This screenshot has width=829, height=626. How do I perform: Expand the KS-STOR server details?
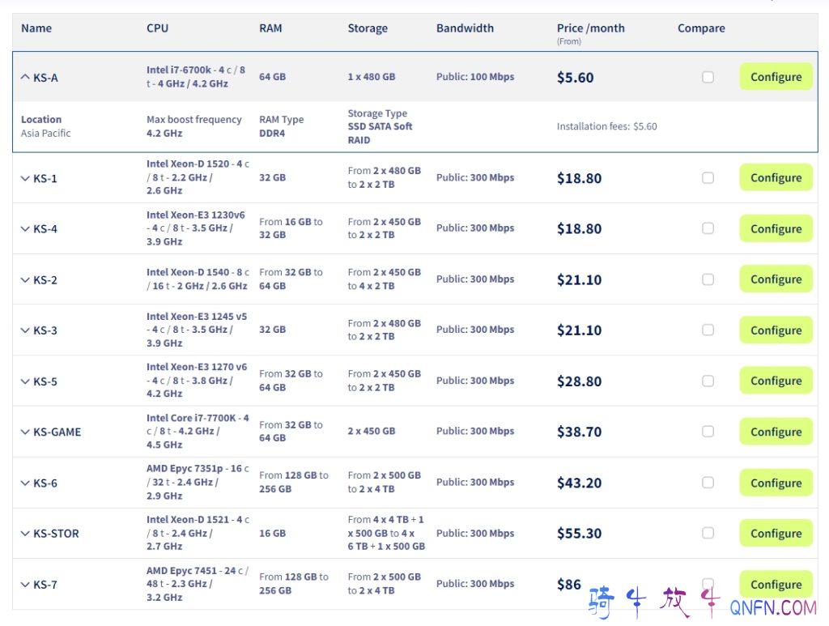coord(25,534)
